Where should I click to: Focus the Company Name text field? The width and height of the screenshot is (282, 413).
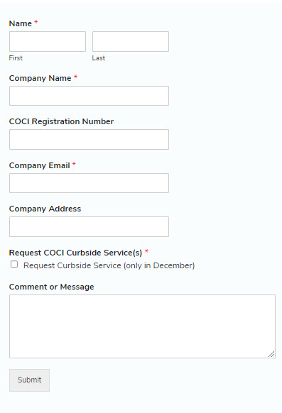tap(89, 96)
